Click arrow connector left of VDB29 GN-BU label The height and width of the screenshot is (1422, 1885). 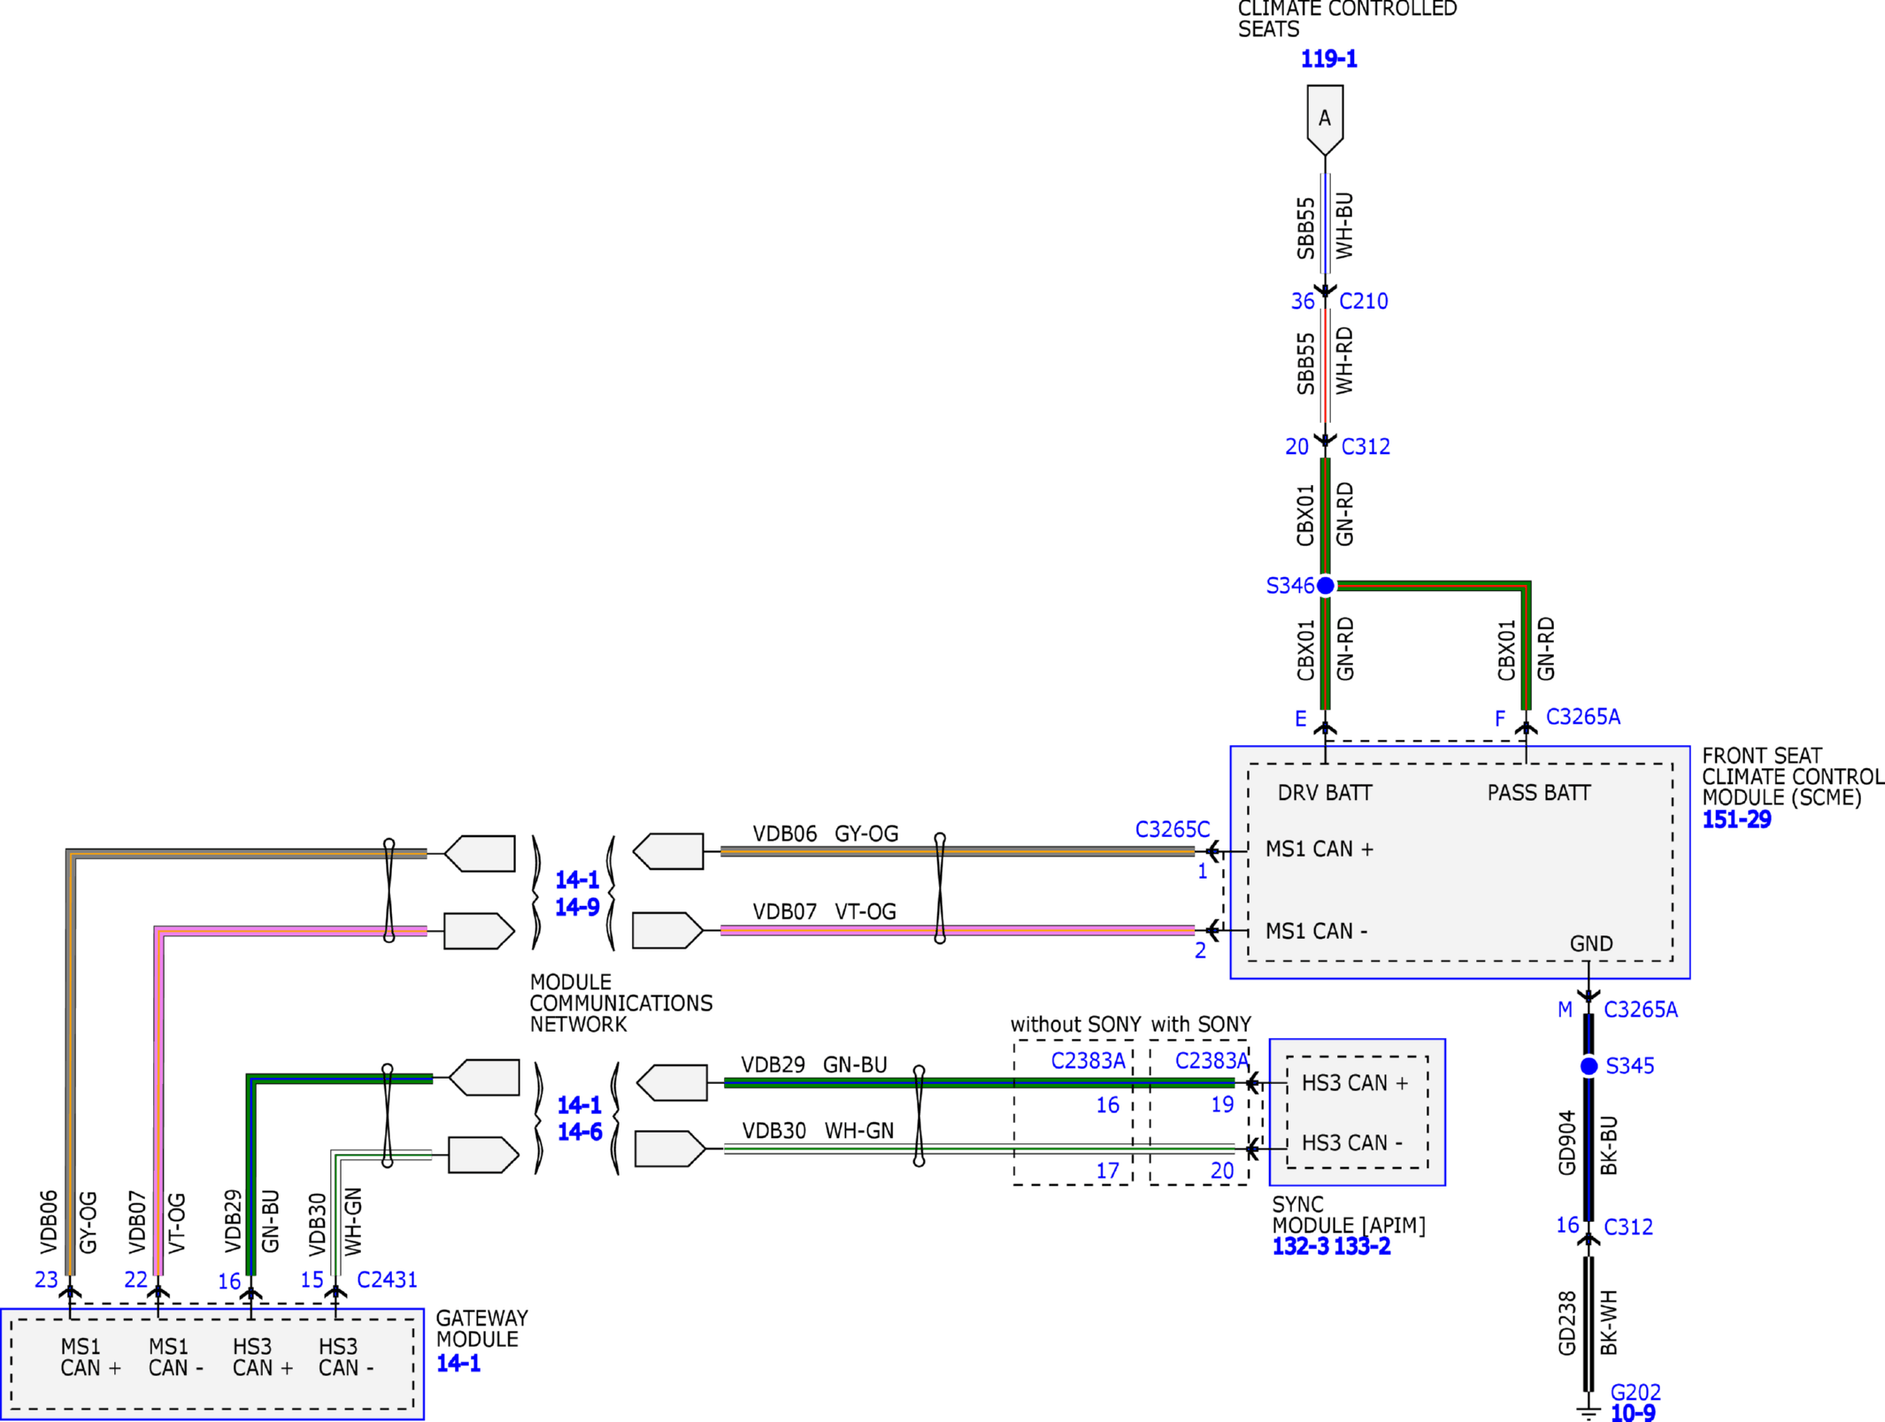672,1084
